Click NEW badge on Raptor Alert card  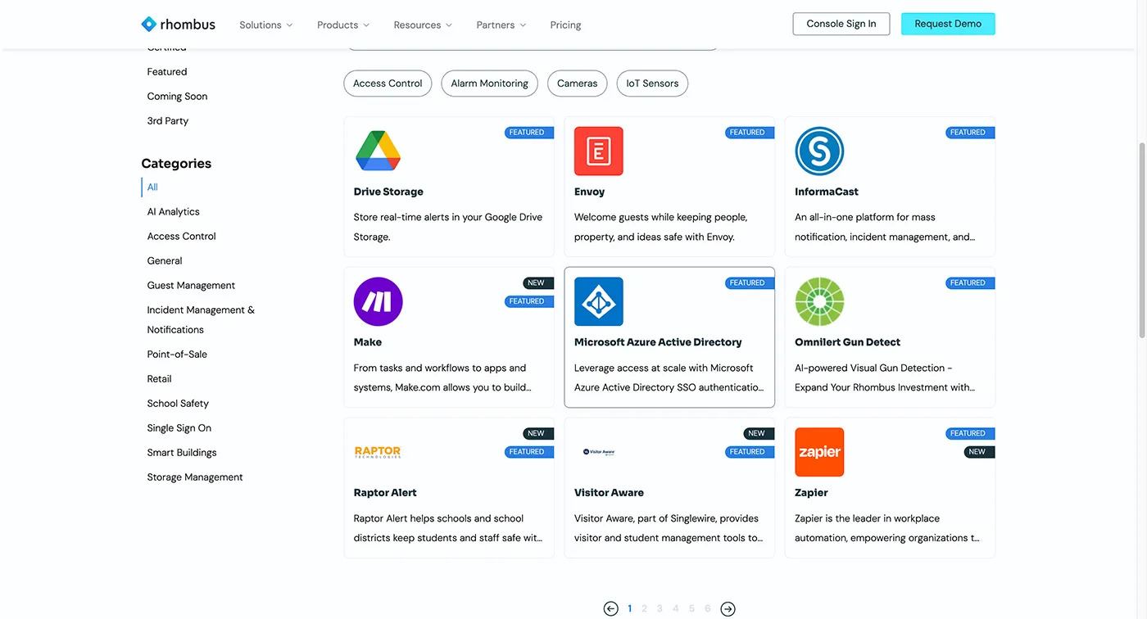click(537, 434)
